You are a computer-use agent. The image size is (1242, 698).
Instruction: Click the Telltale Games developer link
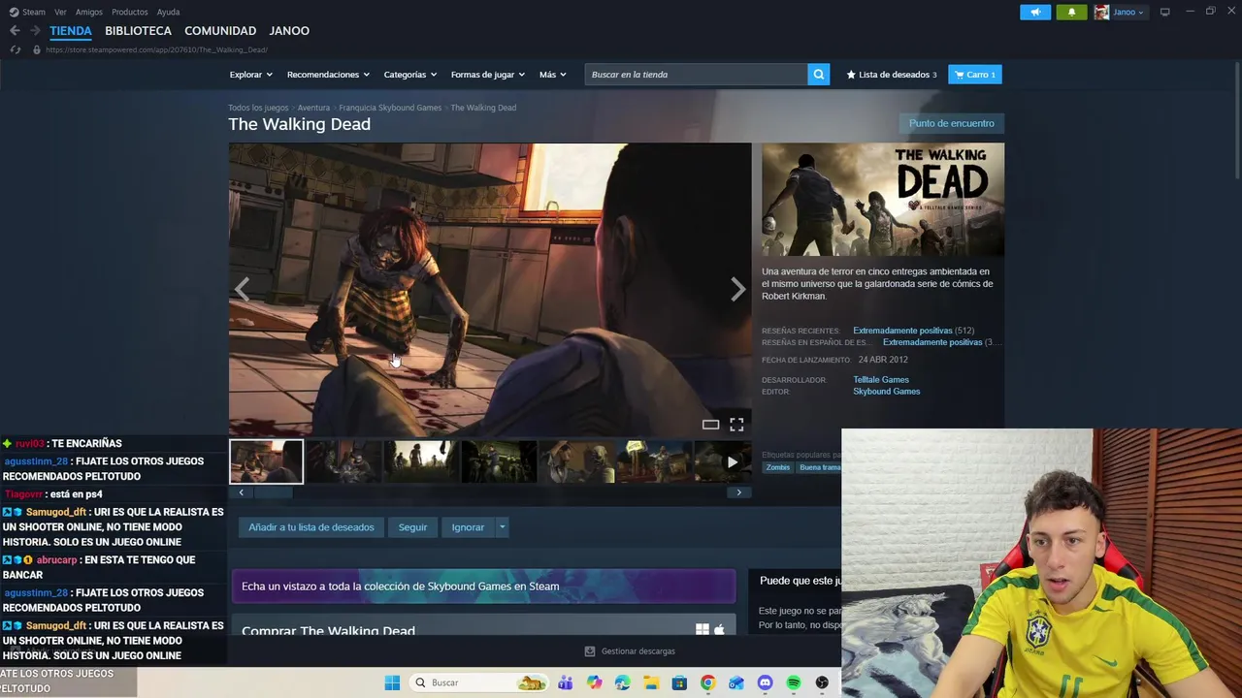pyautogui.click(x=881, y=380)
